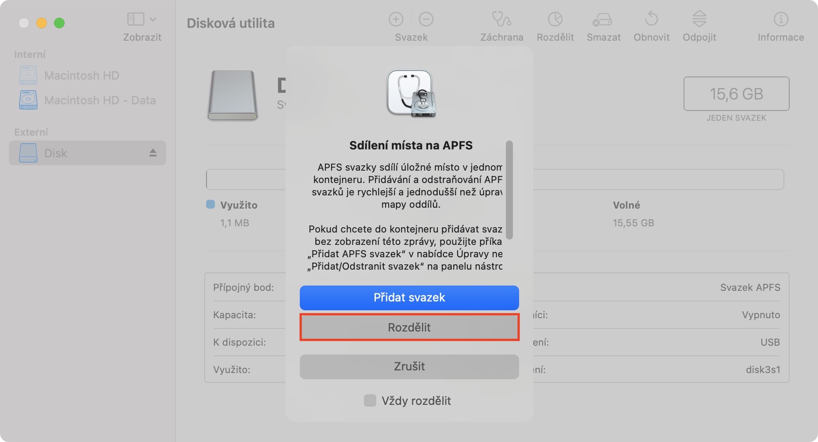Click the Obnovit restore toolbar icon
Screen dimensions: 818x442
(651, 19)
